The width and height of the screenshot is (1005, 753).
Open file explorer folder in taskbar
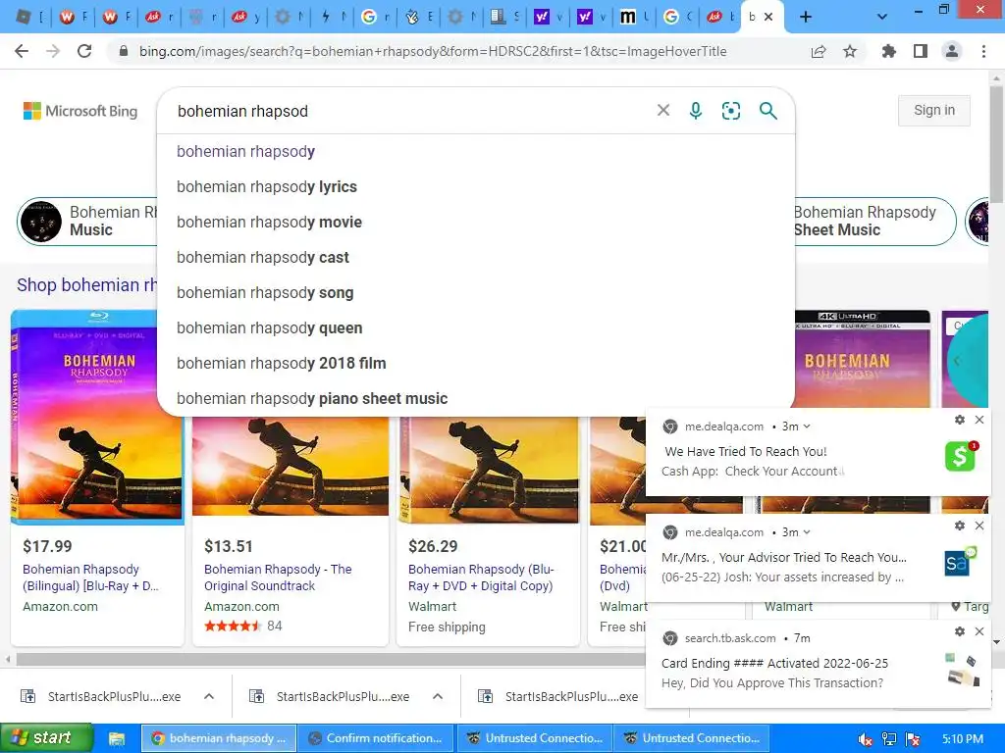[116, 738]
